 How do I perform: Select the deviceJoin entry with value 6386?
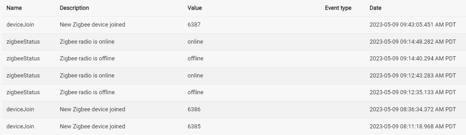point(233,109)
